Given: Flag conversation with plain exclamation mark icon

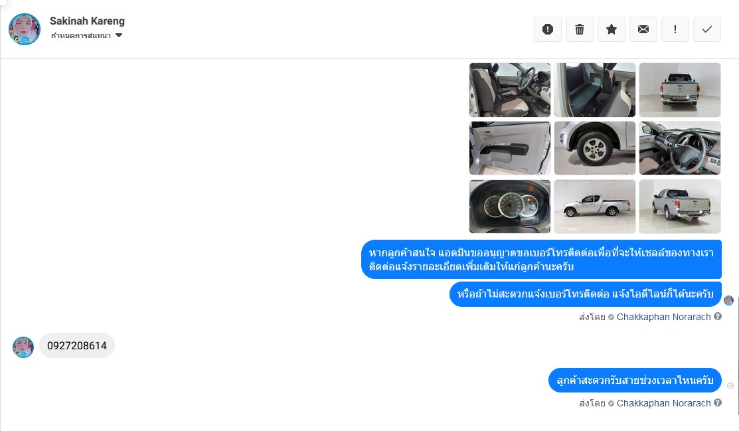Looking at the screenshot, I should tap(675, 29).
